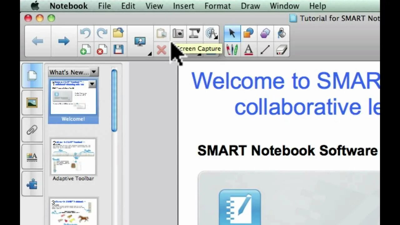Click the red X delete icon
Screen dimensions: 400x225
pos(161,50)
